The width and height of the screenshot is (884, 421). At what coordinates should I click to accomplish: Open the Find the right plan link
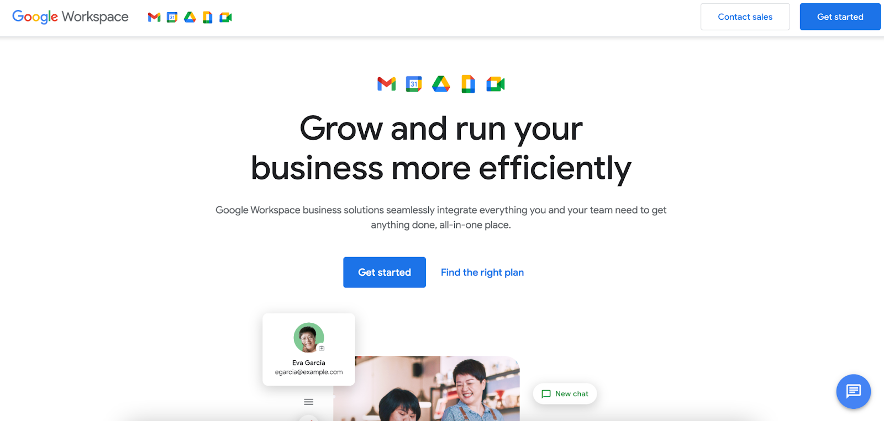coord(482,272)
